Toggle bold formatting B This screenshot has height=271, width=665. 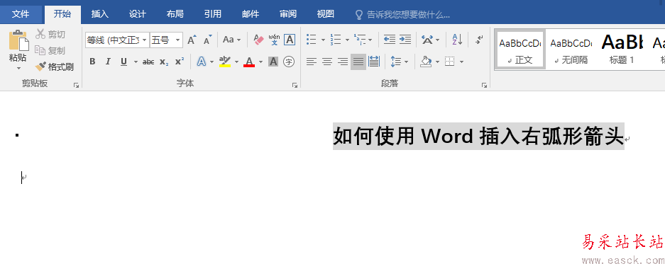pyautogui.click(x=92, y=62)
